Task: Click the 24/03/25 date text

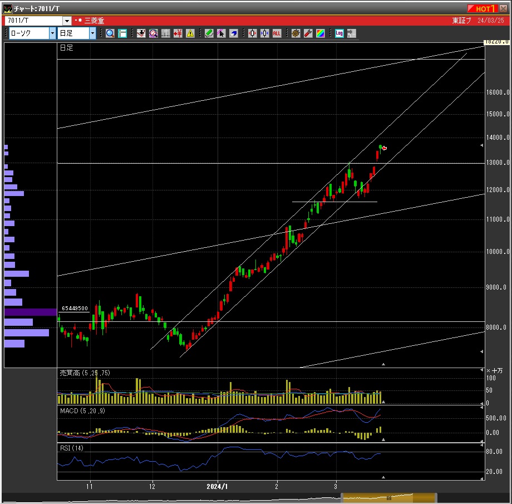Action: (491, 21)
